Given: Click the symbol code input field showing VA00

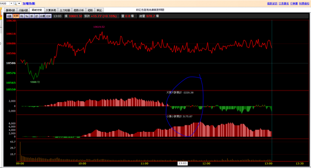Looking at the screenshot, I should (x=5, y=3).
